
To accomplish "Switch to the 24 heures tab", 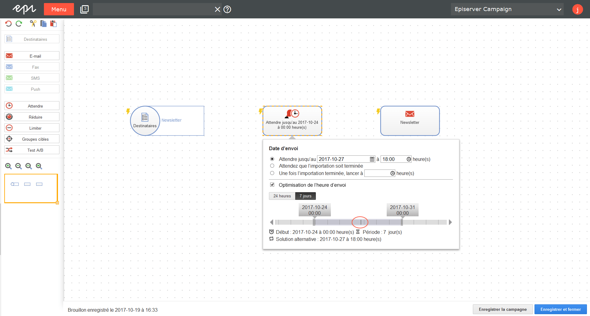I will pyautogui.click(x=282, y=196).
